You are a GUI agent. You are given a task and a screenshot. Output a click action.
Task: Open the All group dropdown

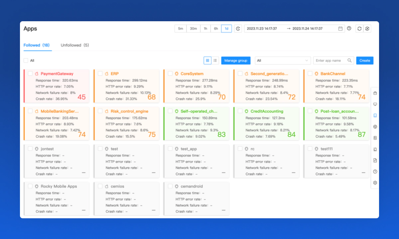point(283,60)
